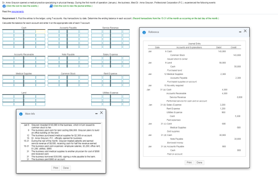Click Done in the More Info dialog
Screen dimensions: 278x181
66,168
